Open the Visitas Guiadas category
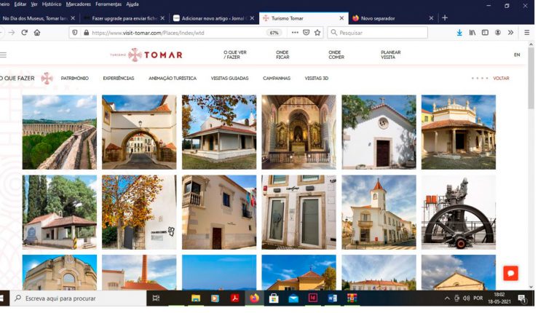 click(x=229, y=78)
